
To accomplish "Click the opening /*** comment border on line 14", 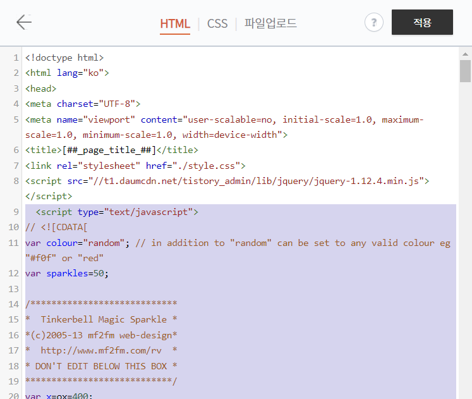I will point(101,304).
